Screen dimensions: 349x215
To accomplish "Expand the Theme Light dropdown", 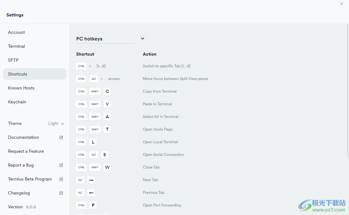I will coord(56,124).
